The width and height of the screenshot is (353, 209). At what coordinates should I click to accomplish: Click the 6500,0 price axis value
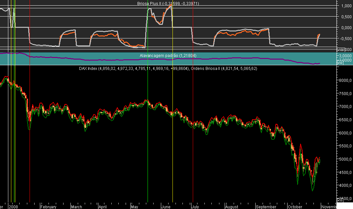coord(345,120)
